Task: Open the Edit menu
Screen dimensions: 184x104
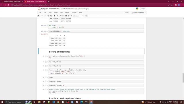Action: click(x=45, y=12)
